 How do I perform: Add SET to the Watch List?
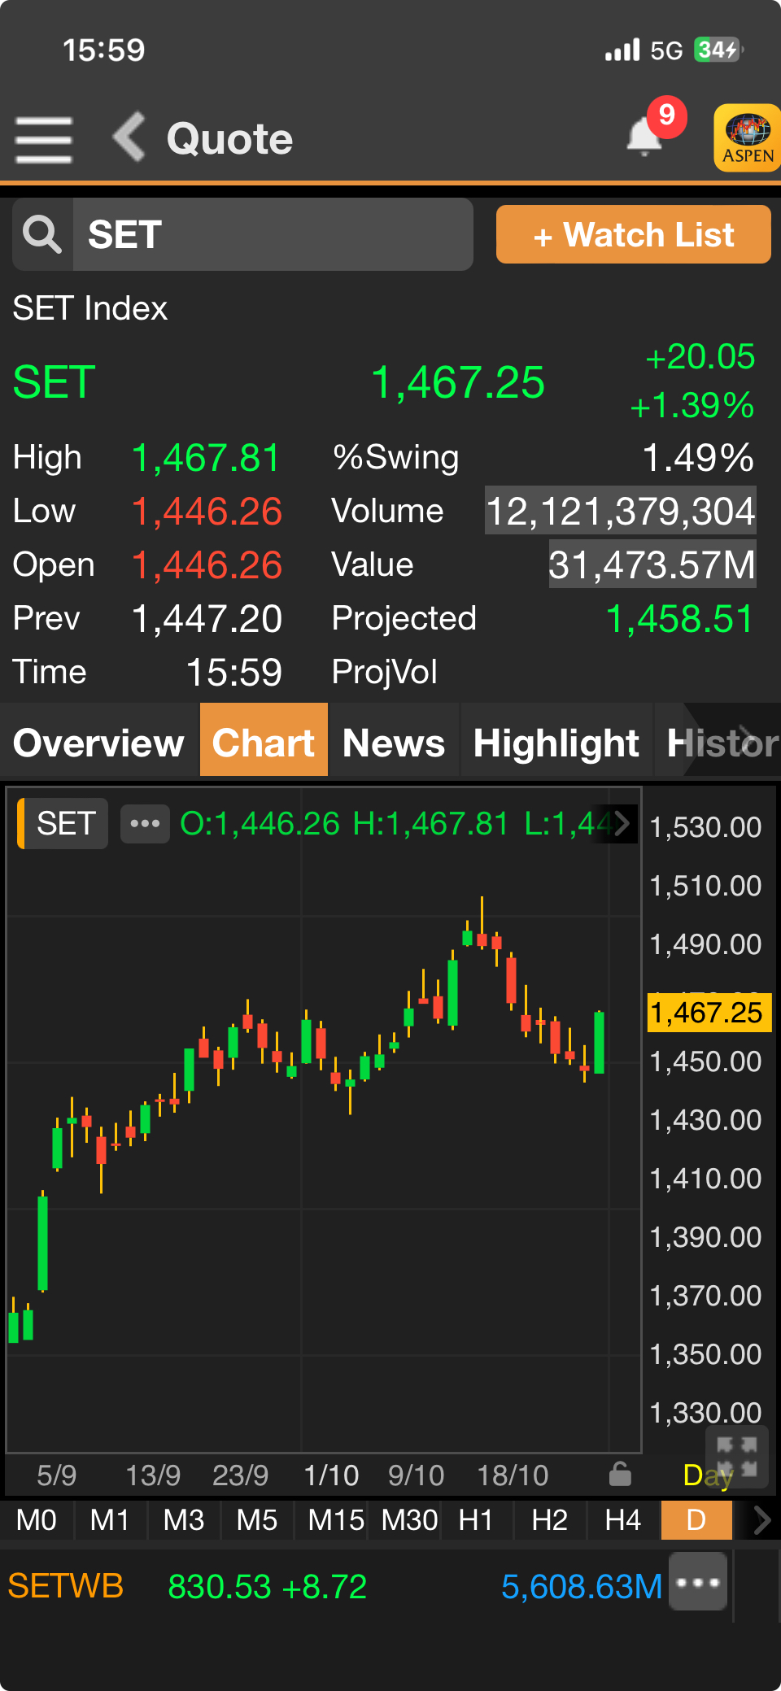click(634, 235)
